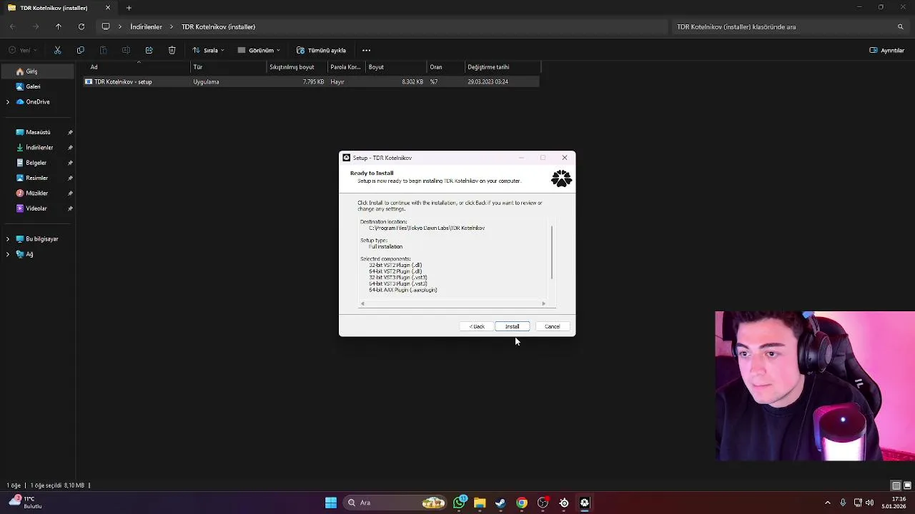The width and height of the screenshot is (915, 514).
Task: Expand the Bu bilgisayar tree node
Action: click(8, 239)
